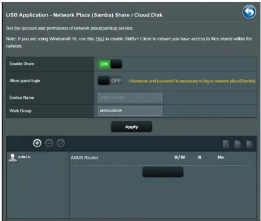
Task: Click the yellow username and password notice
Action: [192, 81]
